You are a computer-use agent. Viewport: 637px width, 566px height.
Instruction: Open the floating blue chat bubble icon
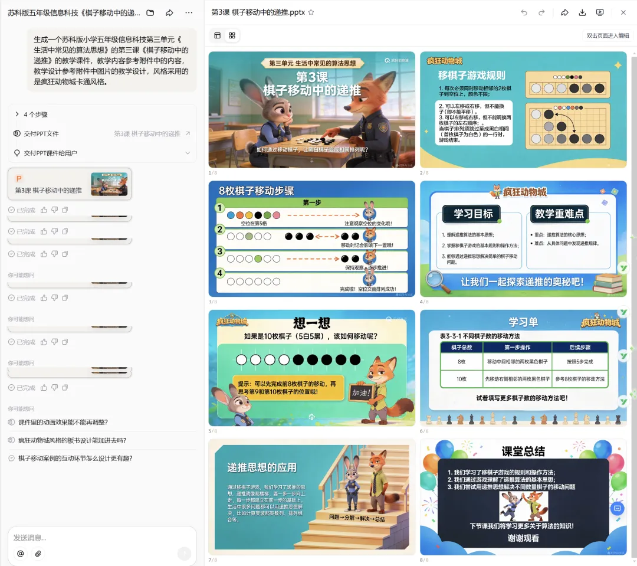pyautogui.click(x=617, y=508)
